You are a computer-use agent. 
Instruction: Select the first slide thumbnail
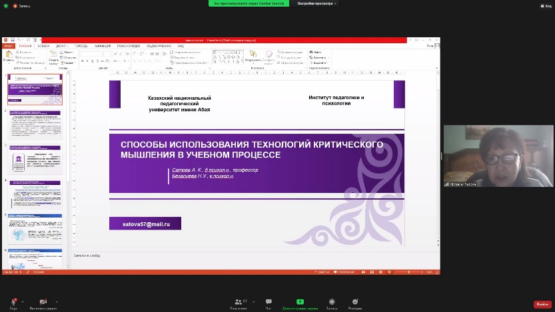35,89
